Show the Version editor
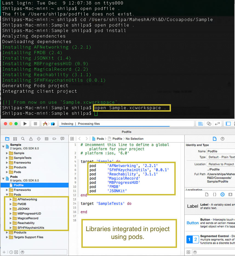 point(217,124)
